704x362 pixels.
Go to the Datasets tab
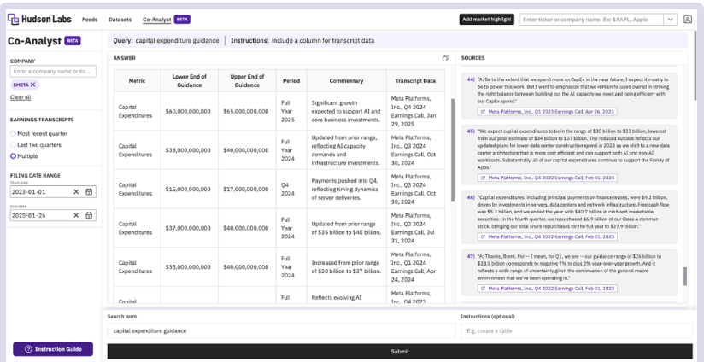click(120, 19)
